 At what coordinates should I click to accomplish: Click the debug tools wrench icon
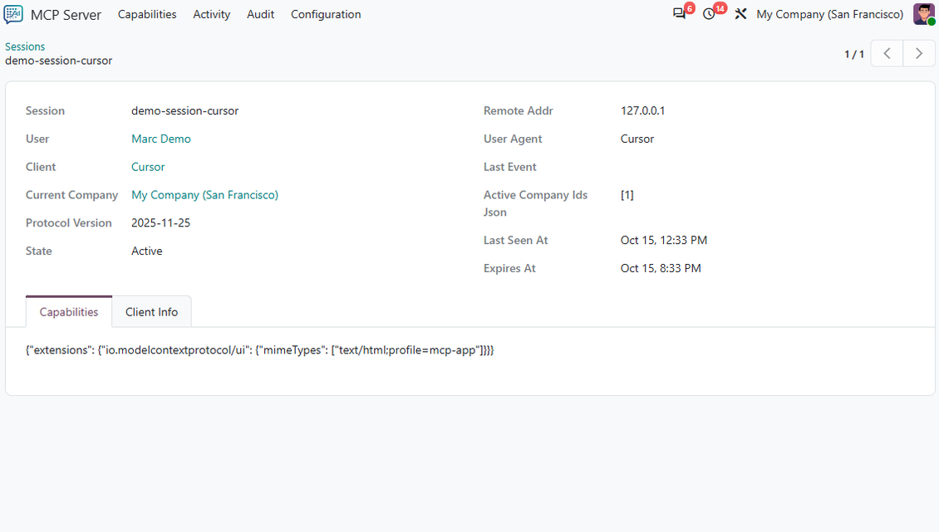[740, 14]
